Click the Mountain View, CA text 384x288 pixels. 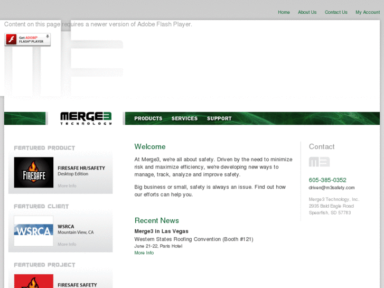(x=76, y=233)
